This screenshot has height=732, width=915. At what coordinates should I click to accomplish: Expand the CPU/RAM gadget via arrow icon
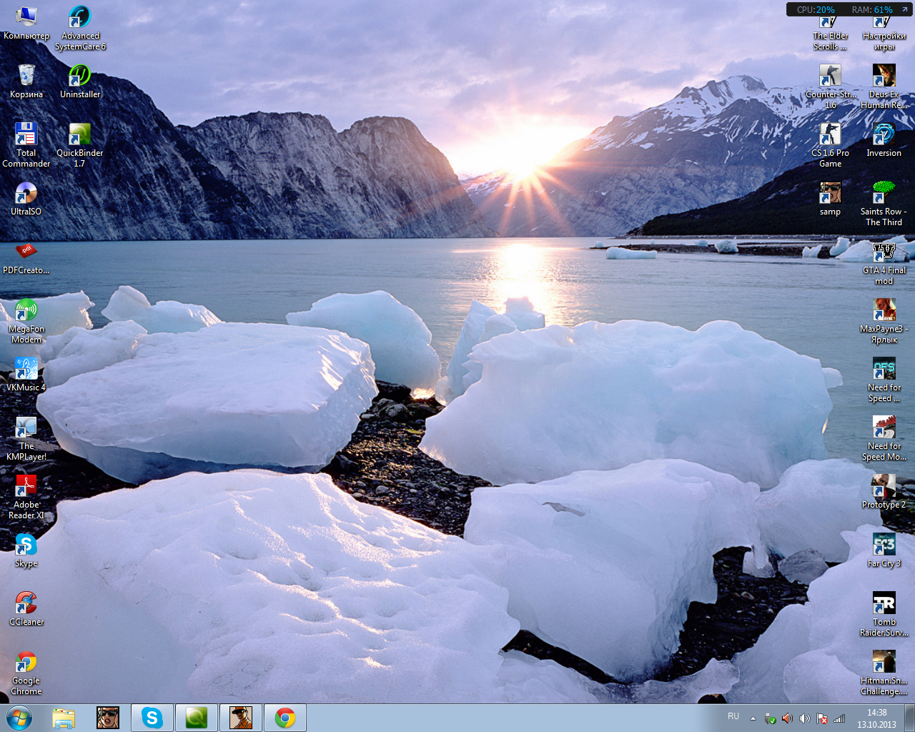pos(904,9)
